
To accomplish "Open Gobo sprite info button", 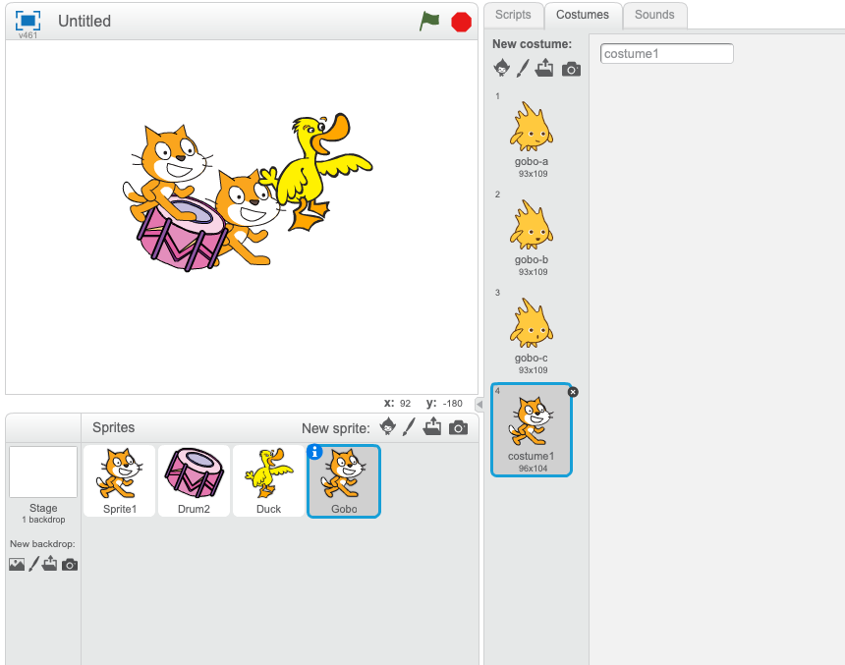I will point(315,452).
